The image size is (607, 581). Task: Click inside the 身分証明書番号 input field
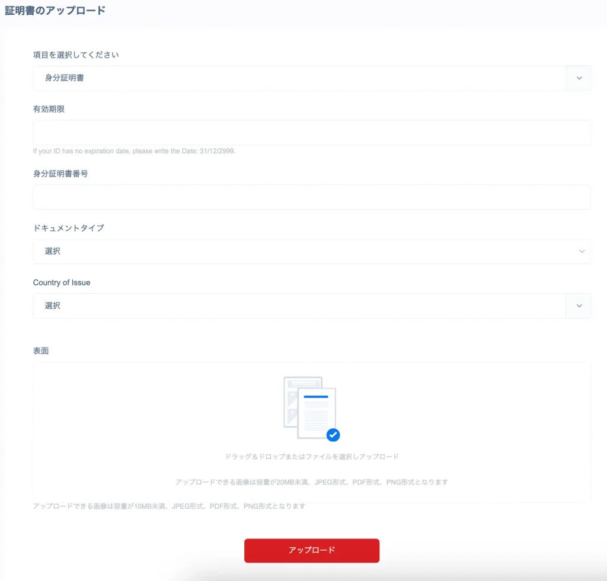(x=312, y=197)
